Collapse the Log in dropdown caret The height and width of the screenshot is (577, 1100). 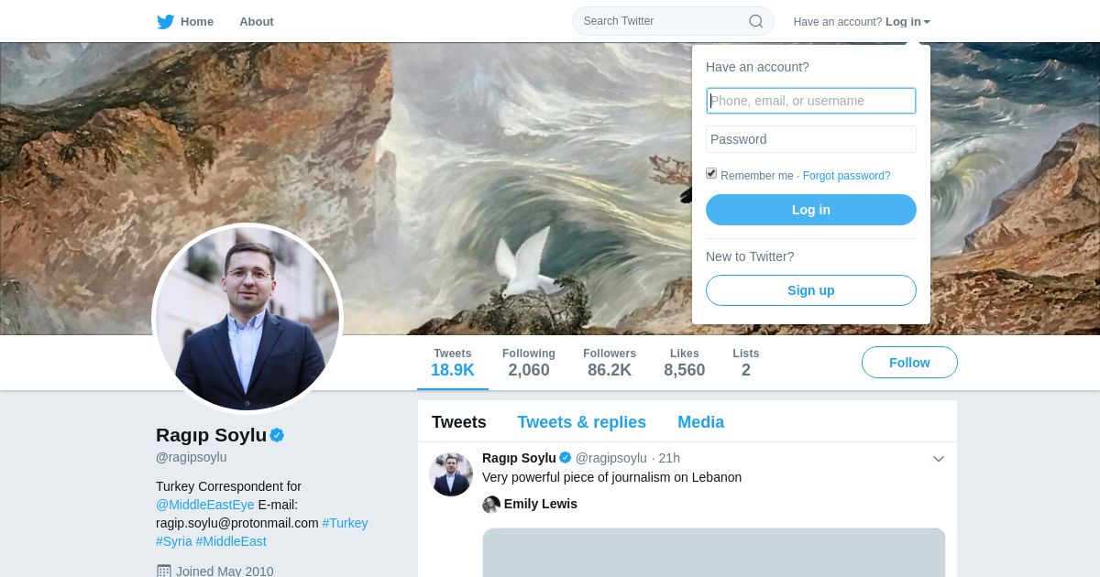click(927, 22)
